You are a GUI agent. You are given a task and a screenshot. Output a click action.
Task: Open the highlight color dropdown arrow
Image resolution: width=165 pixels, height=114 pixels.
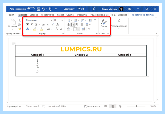pos(38,29)
